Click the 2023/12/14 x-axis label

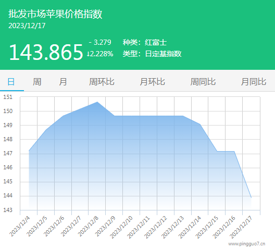[190, 227]
